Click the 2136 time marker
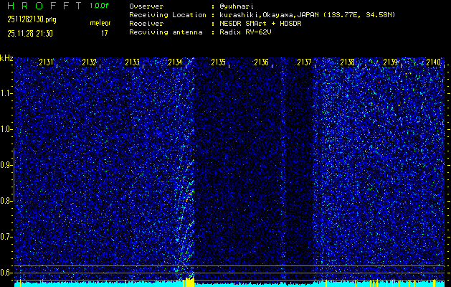451x287 pixels. tap(262, 62)
